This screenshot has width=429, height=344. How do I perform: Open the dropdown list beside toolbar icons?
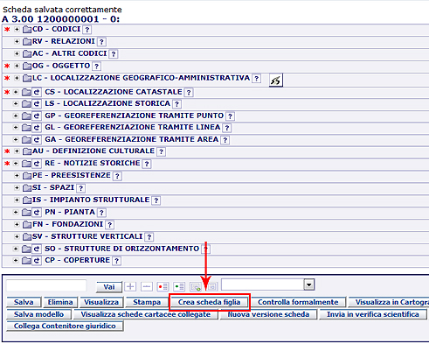tap(309, 284)
